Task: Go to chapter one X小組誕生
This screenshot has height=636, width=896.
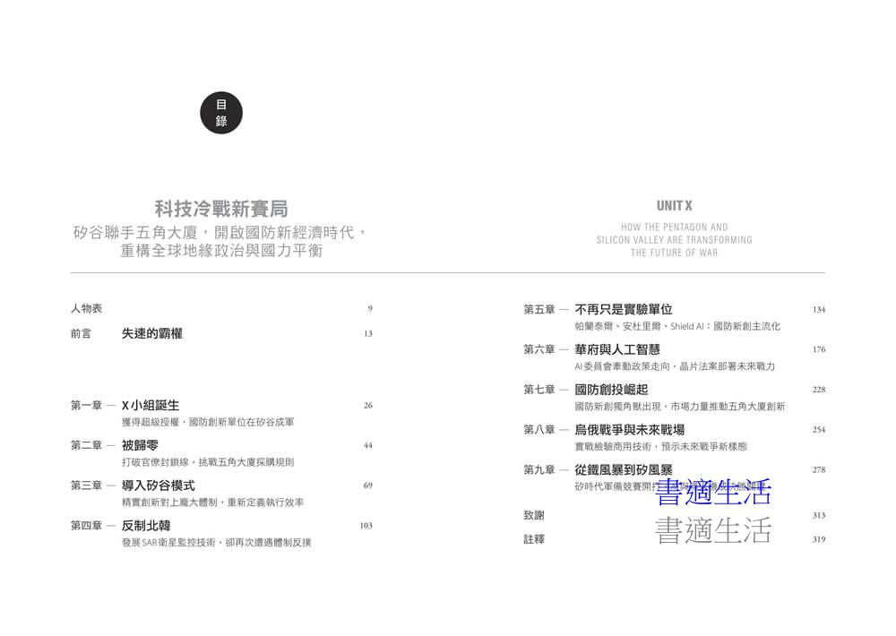Action: [150, 405]
